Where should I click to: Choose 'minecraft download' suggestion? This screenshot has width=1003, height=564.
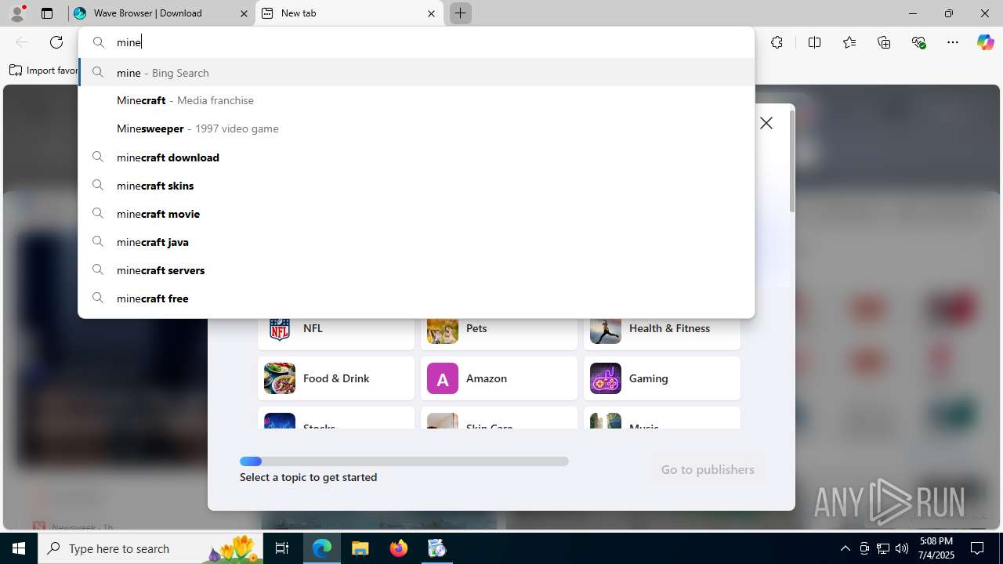pyautogui.click(x=416, y=157)
